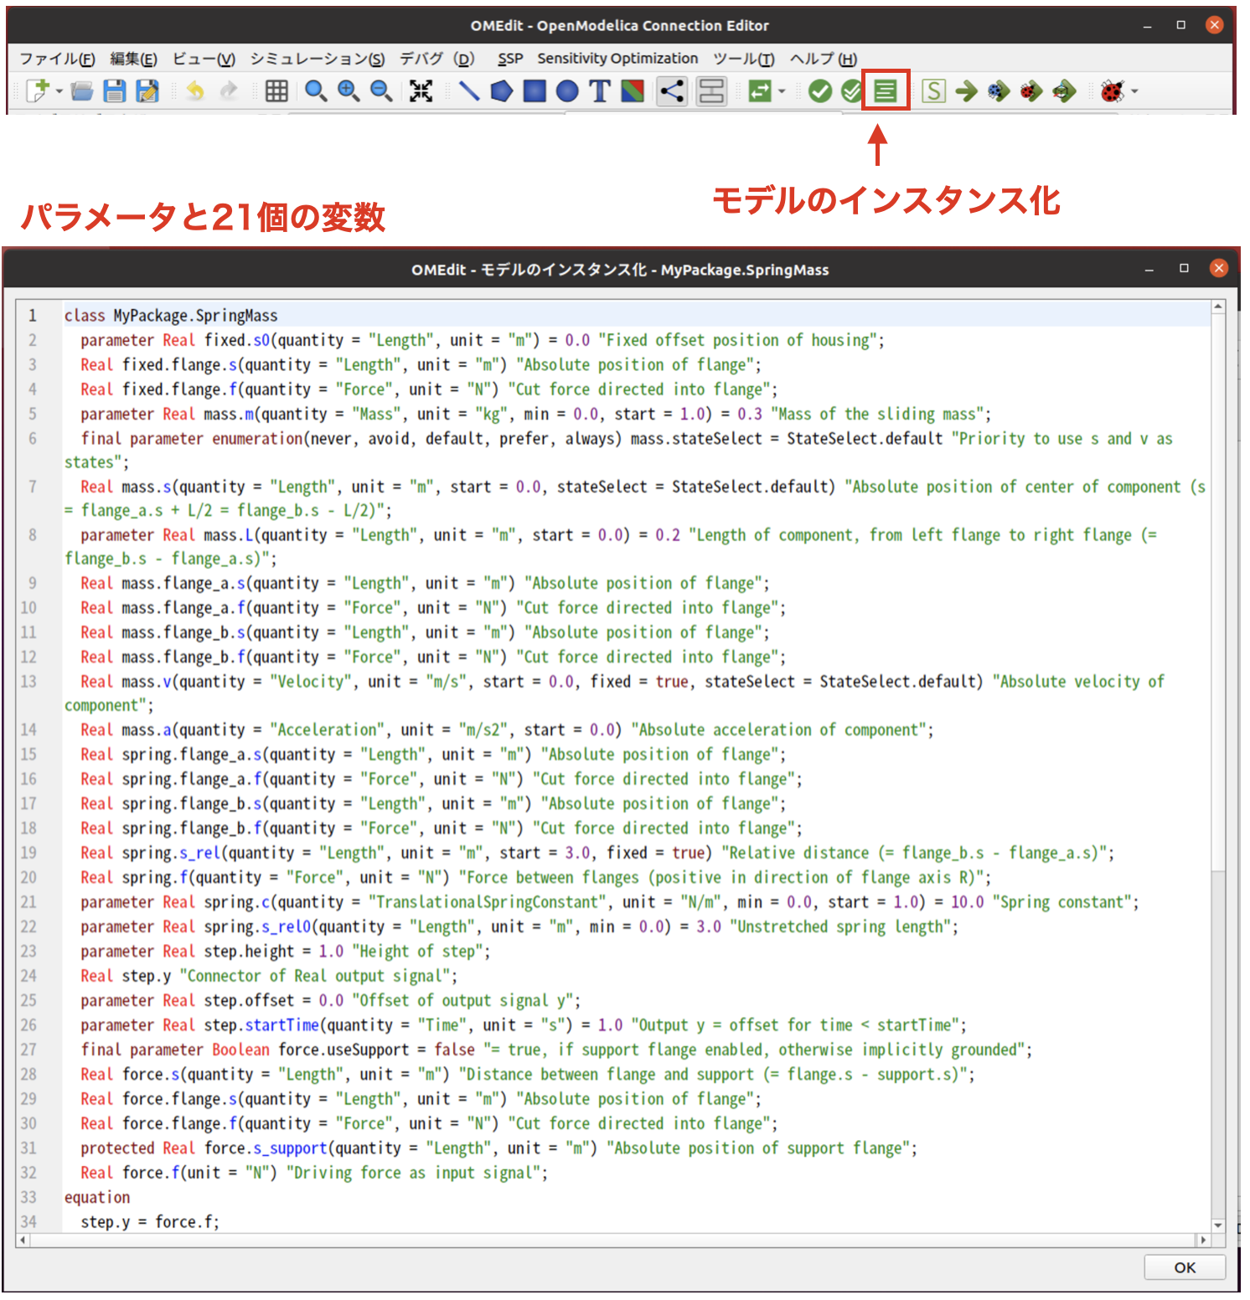Select the Bitmap image tool
Screen dimensions: 1250x1300
633,90
